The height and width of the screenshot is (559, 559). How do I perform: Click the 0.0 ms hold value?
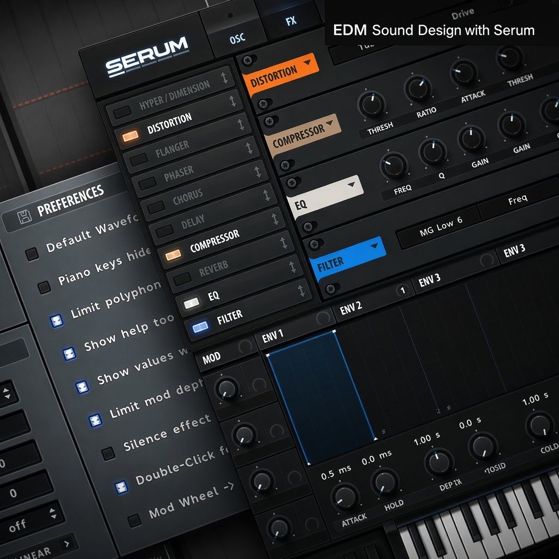(377, 457)
